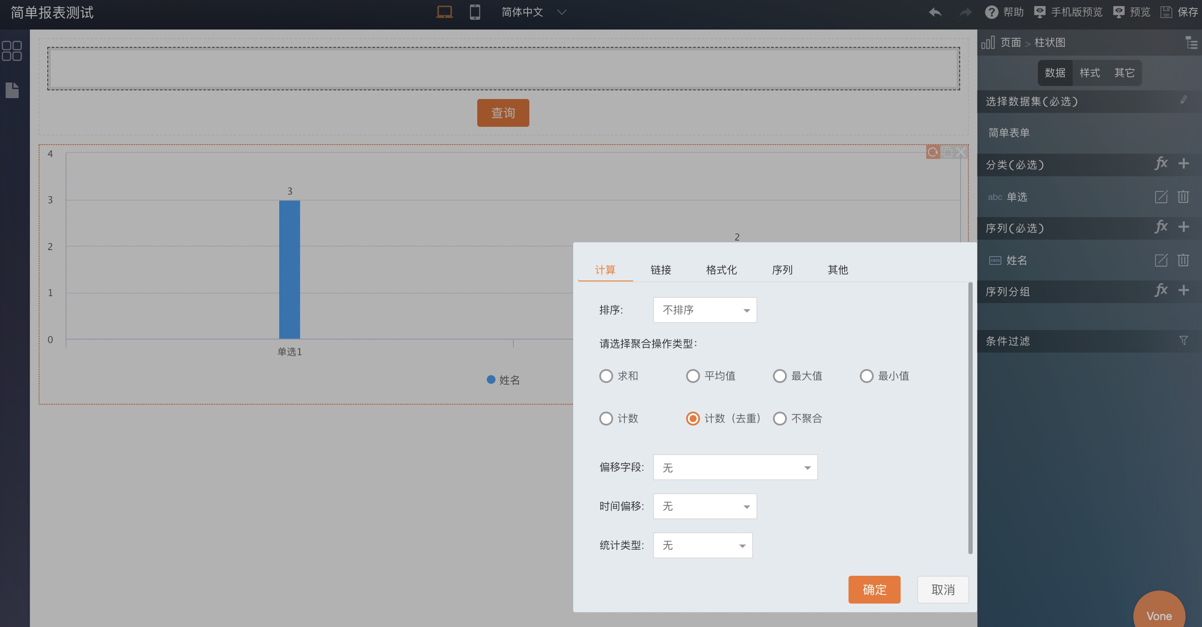The height and width of the screenshot is (627, 1202).
Task: Switch to the 格式化 tab
Action: [721, 270]
